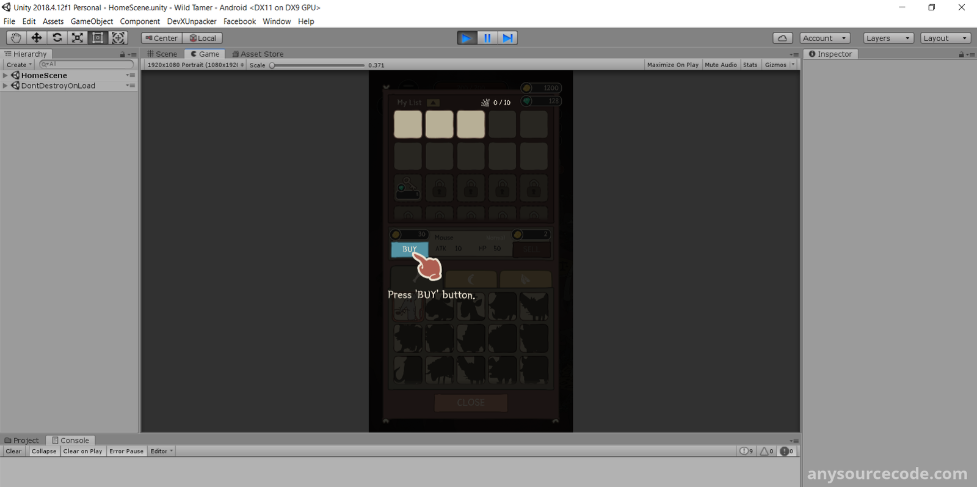Viewport: 977px width, 487px height.
Task: Click the Step frame button
Action: click(x=507, y=38)
